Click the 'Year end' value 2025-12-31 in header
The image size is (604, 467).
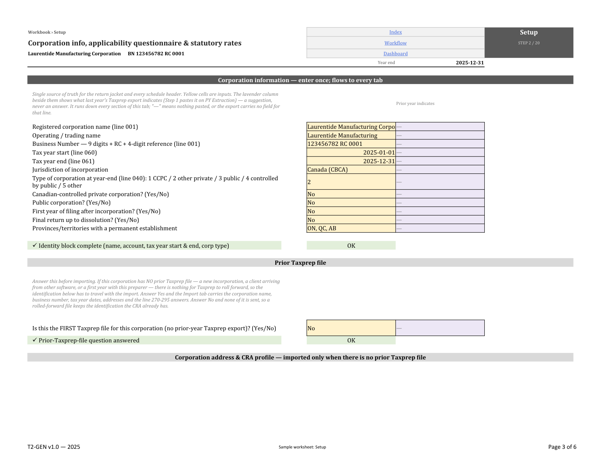[x=470, y=62]
